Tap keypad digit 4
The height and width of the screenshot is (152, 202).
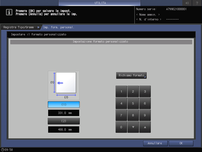pos(121,103)
